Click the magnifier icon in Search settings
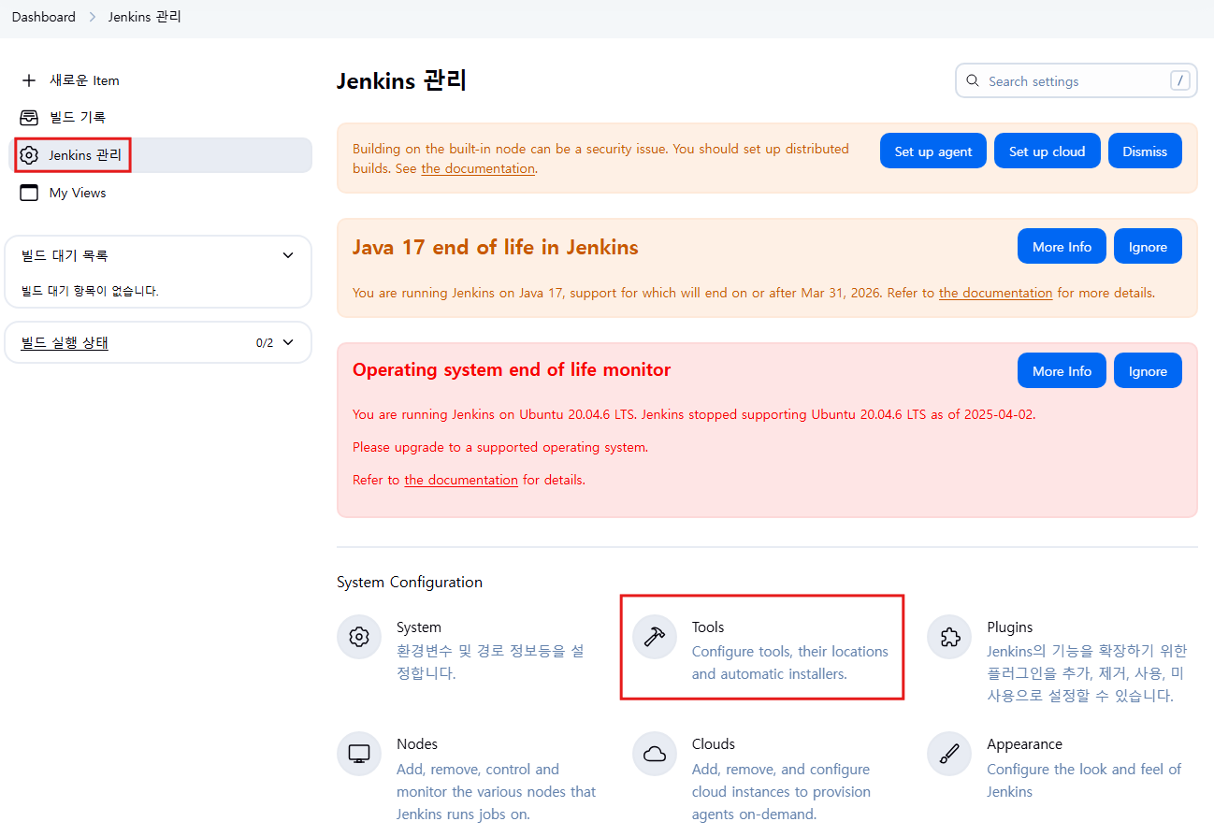 pos(973,81)
